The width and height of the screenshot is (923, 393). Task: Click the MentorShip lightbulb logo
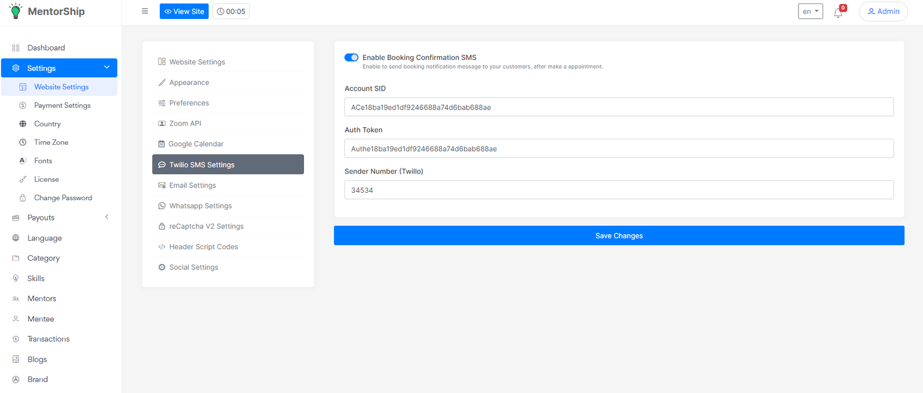[x=16, y=11]
